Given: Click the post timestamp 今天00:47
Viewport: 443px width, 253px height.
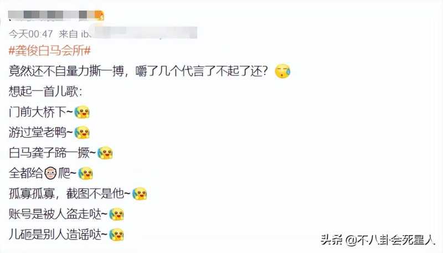Looking at the screenshot, I should click(x=31, y=34).
